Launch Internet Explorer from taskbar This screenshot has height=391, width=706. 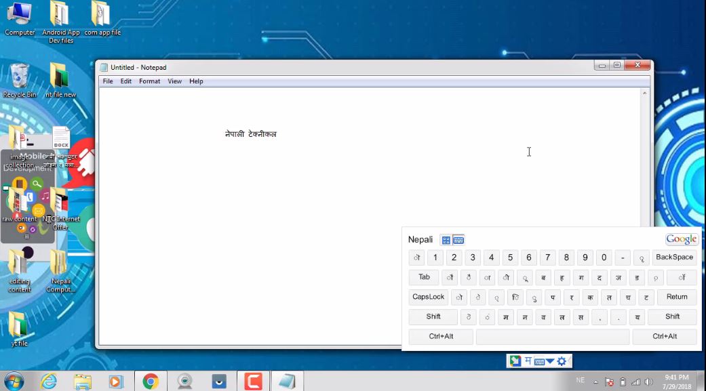pyautogui.click(x=49, y=382)
